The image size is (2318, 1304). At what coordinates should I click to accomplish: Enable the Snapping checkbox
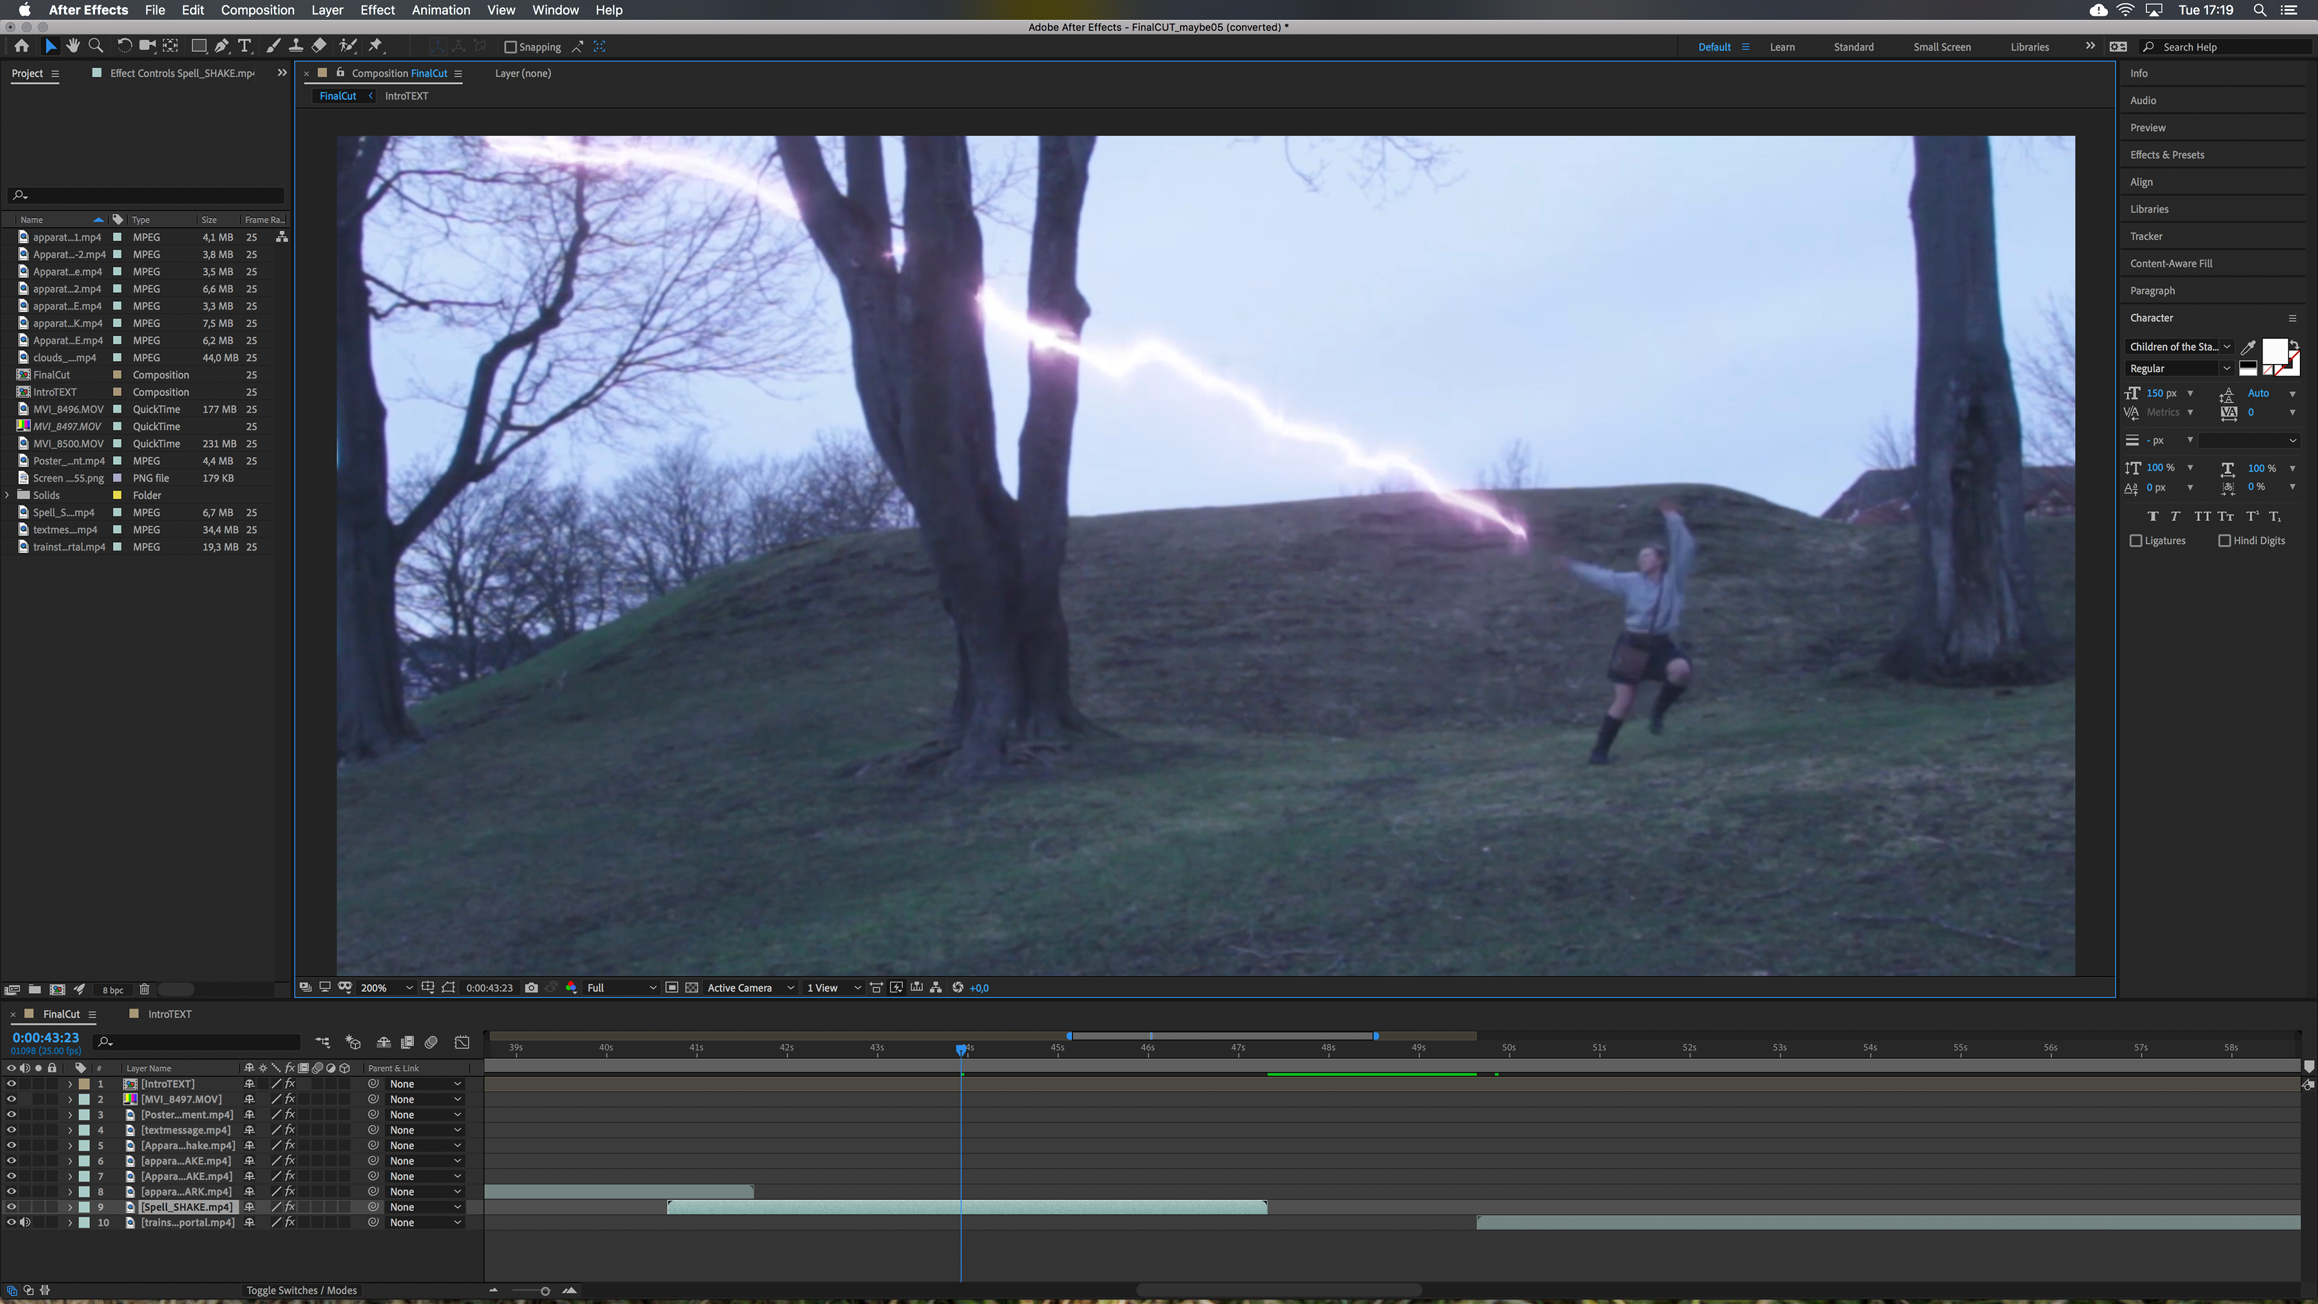[510, 47]
